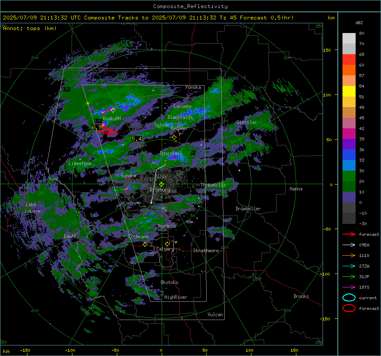Click the green 31JP track arrow
Viewport: 381px width, 356px height.
click(349, 276)
